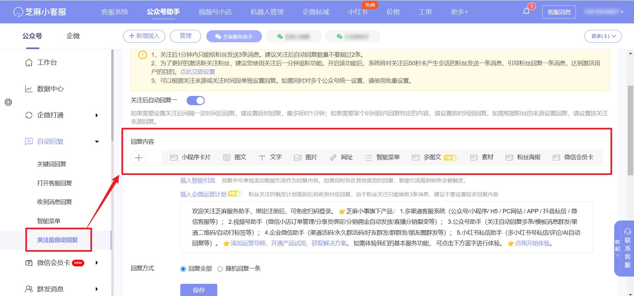Viewport: 634px width, 296px height.
Task: Open the 视频号小店 top menu
Action: [215, 12]
